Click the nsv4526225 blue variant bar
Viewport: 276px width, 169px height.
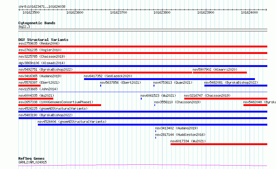point(143,112)
